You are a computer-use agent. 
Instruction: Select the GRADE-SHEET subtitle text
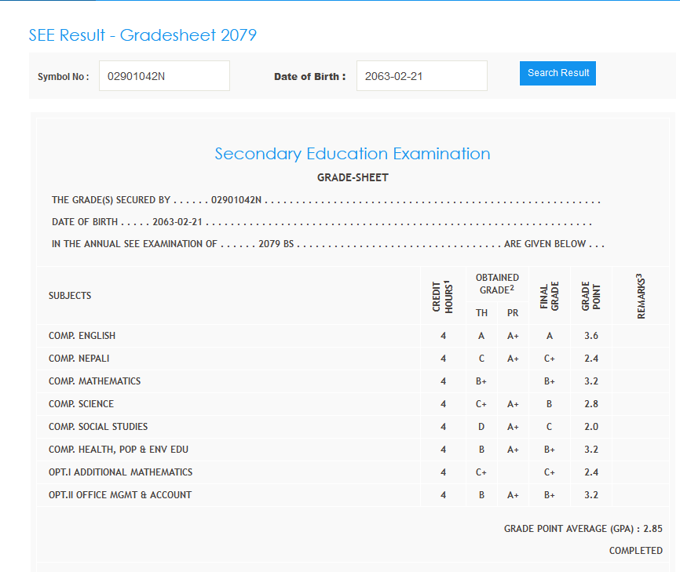point(353,177)
